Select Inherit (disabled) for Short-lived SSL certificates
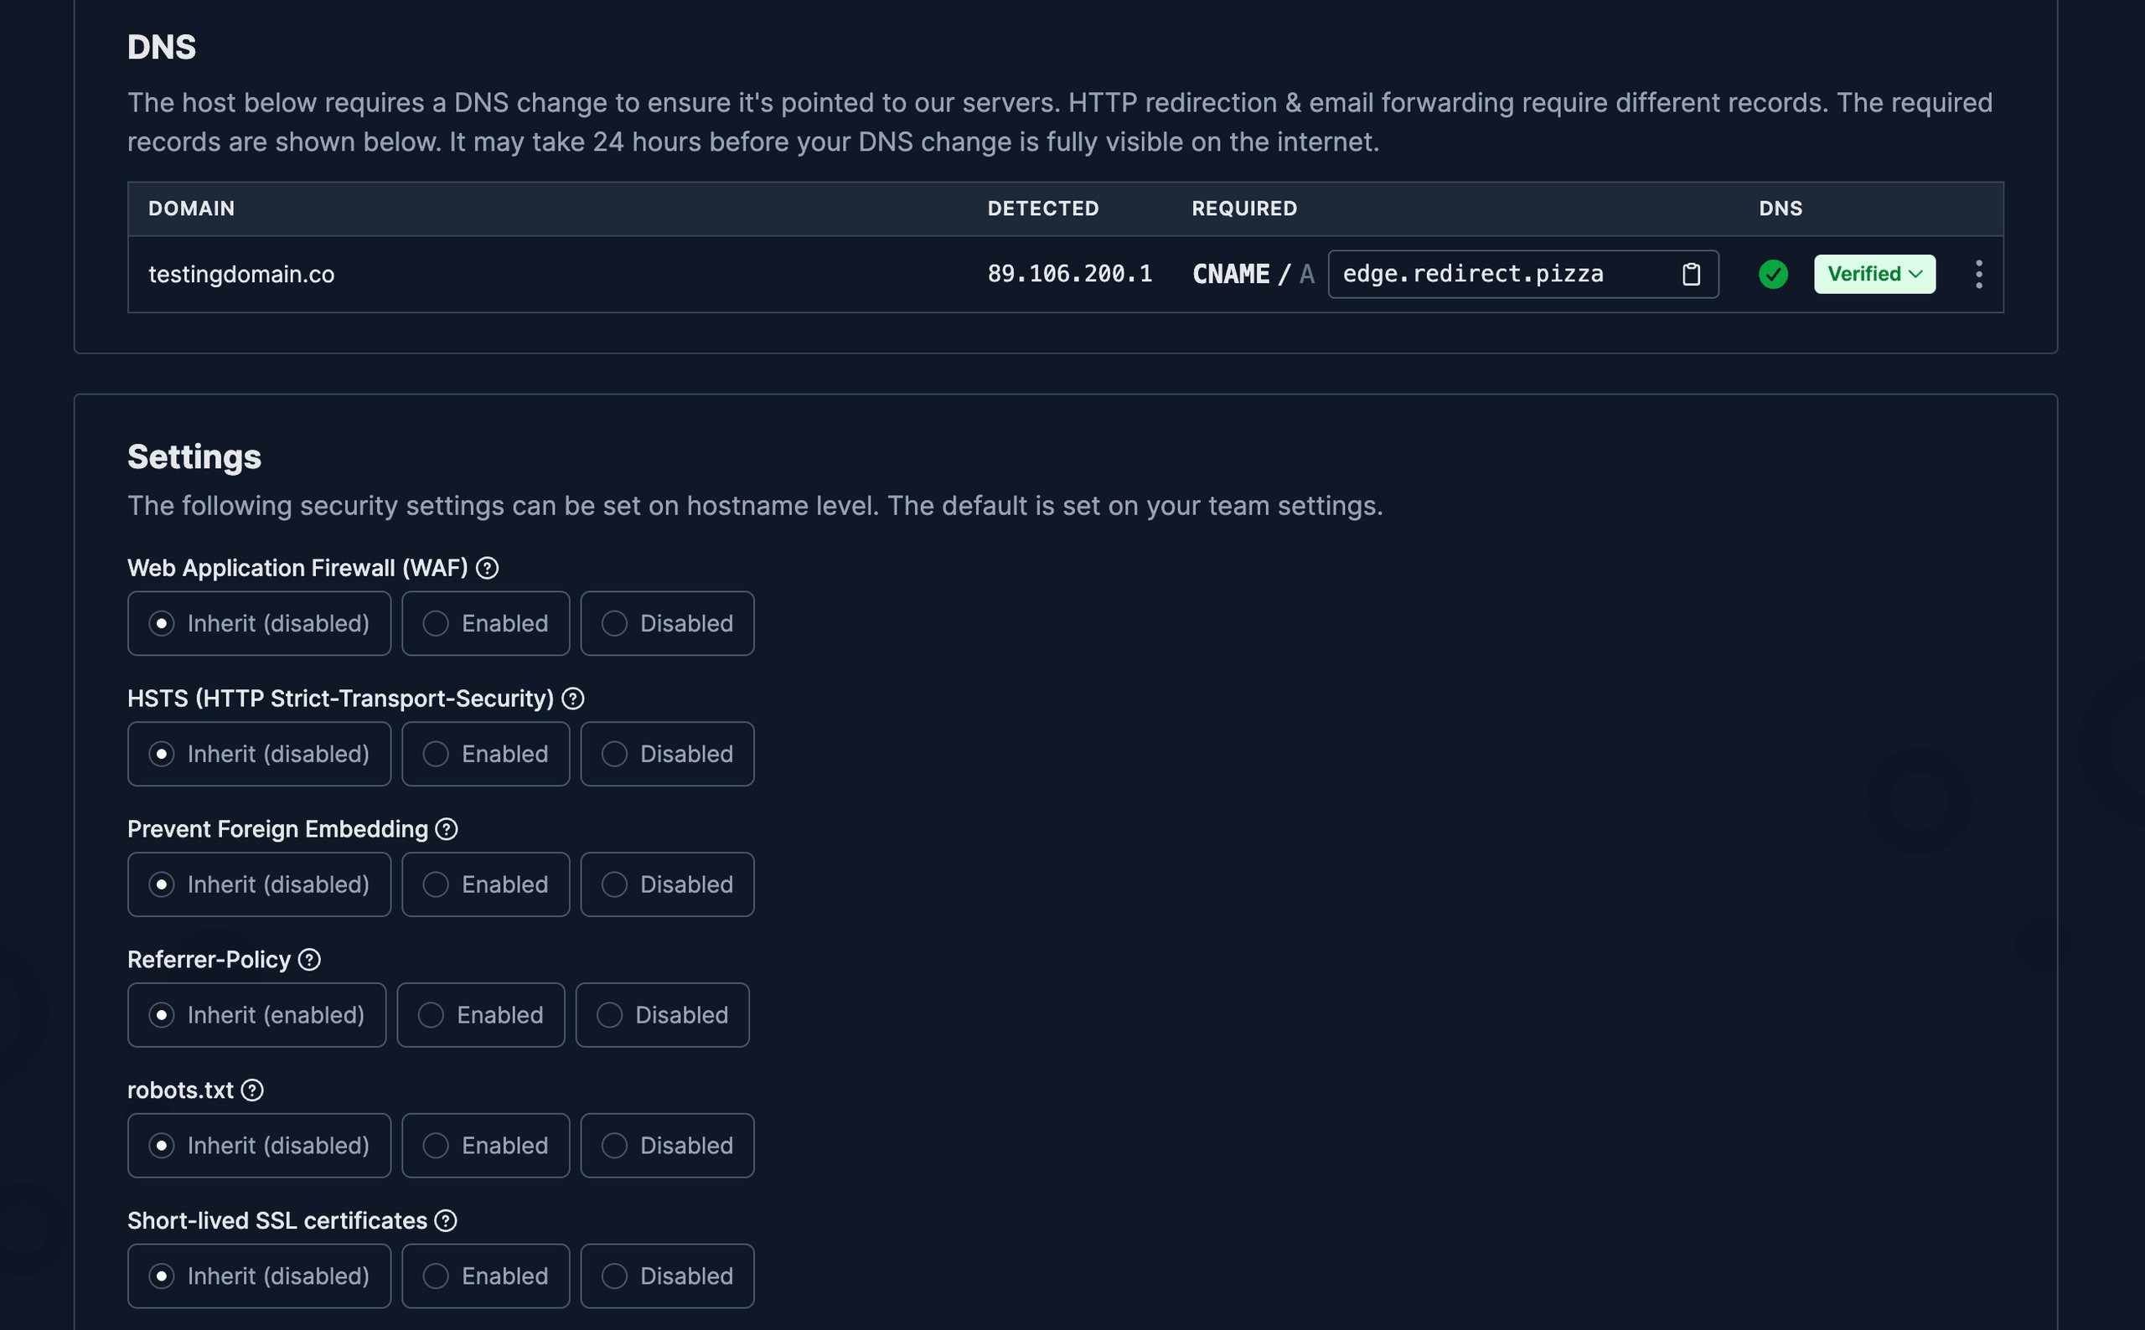Screen dimensions: 2145x1330 point(259,1276)
